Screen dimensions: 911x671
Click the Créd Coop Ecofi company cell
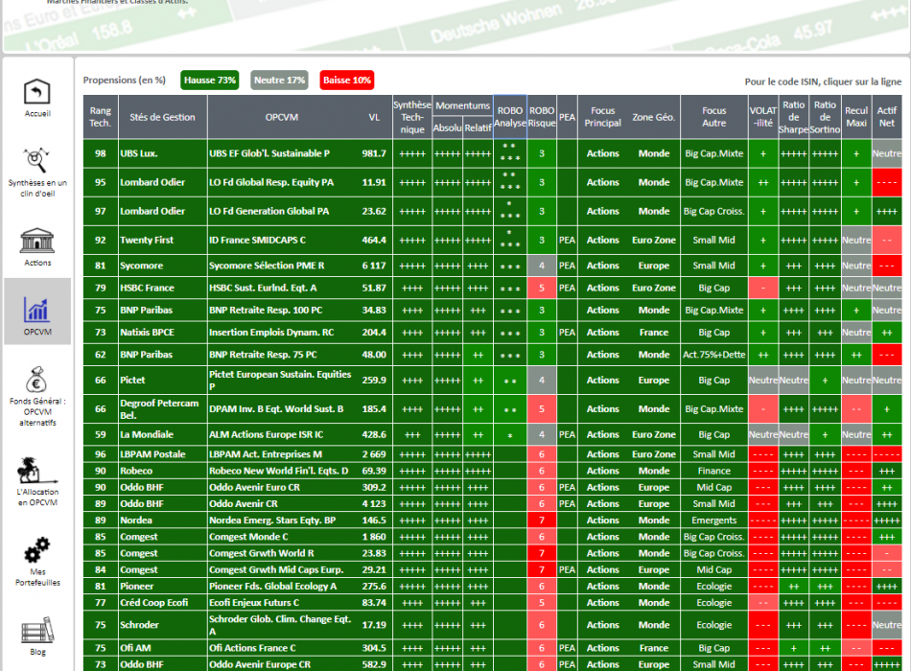pos(163,602)
